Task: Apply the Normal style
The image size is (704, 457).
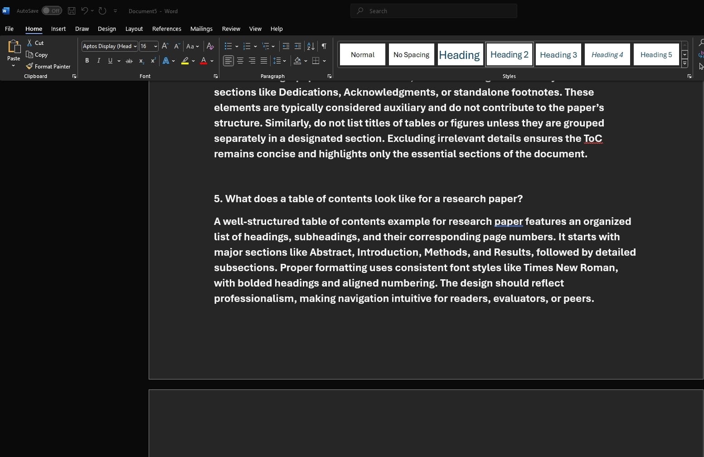Action: [363, 54]
